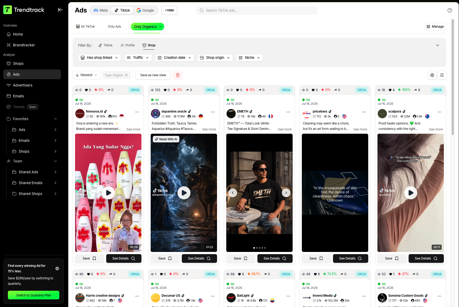Open the settings gear icon near the ads grid
The width and height of the screenshot is (459, 307).
432,75
